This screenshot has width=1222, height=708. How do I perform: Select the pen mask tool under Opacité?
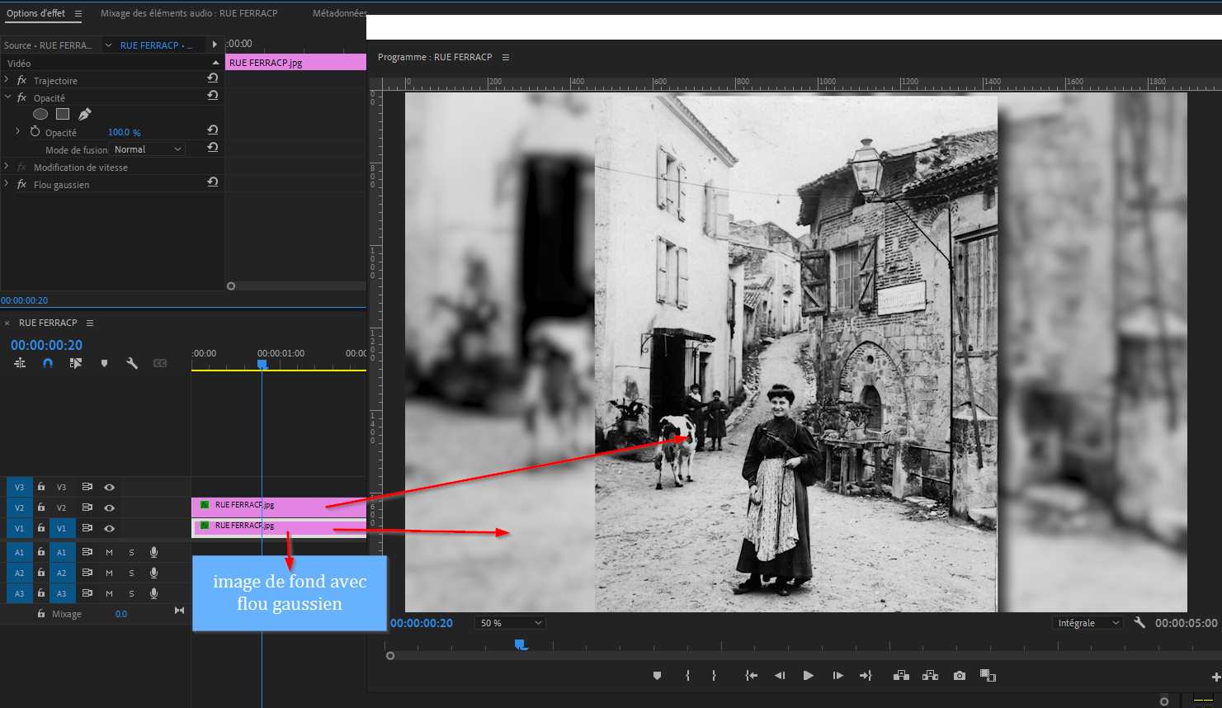pyautogui.click(x=84, y=114)
